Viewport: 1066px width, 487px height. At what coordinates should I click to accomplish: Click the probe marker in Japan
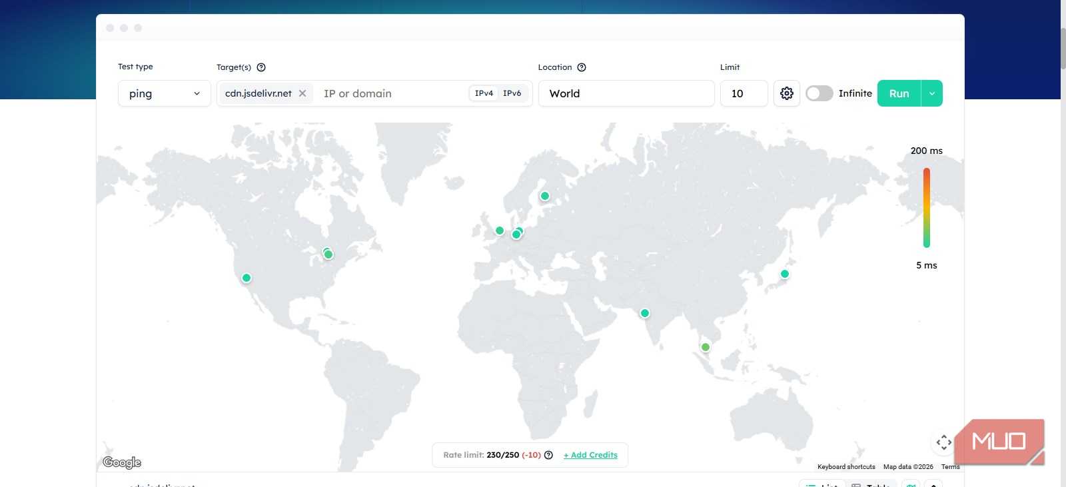(x=785, y=274)
